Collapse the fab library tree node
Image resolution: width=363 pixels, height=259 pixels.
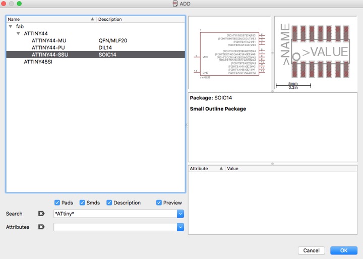(11, 26)
